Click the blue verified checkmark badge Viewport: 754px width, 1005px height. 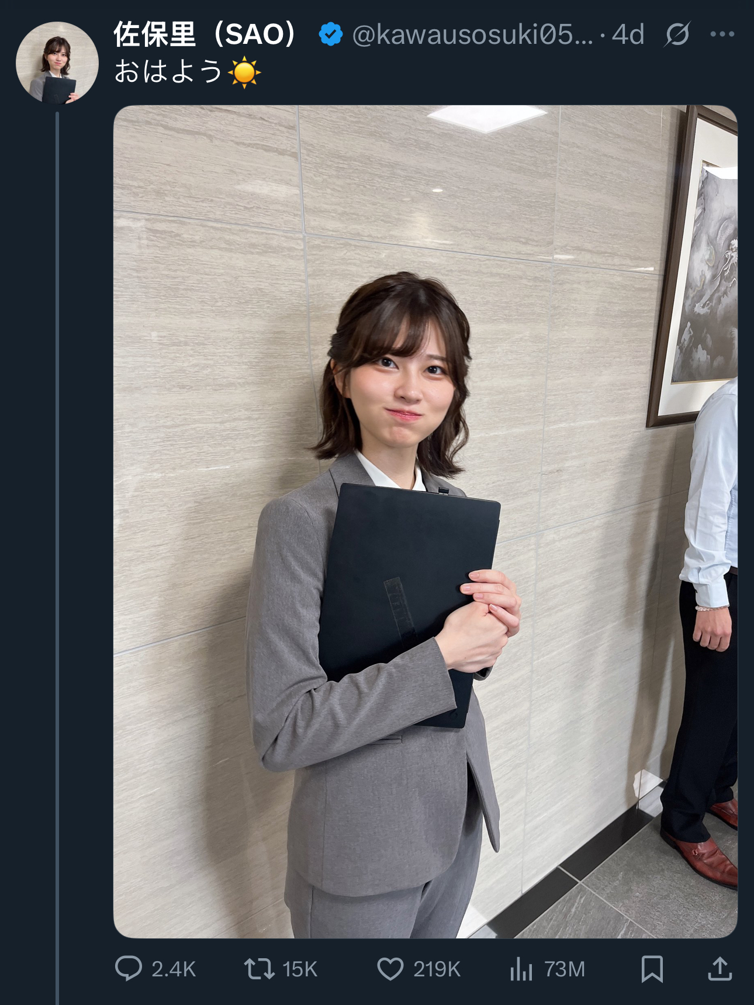pyautogui.click(x=330, y=34)
